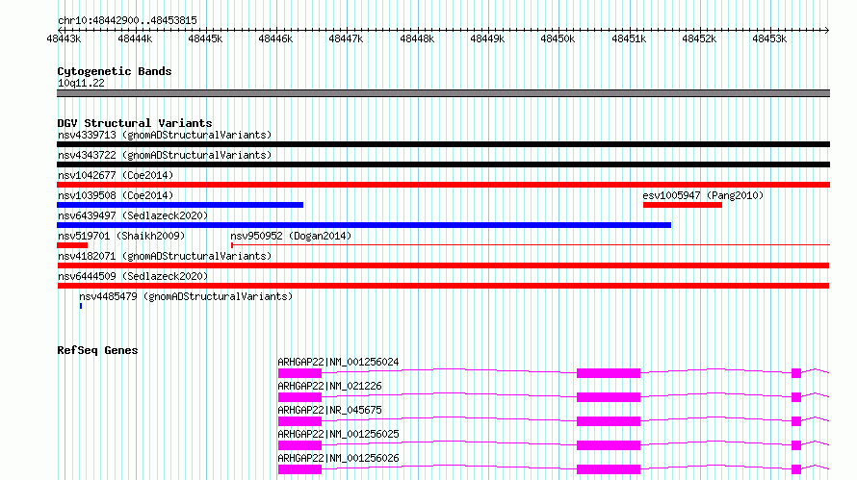Viewport: 857px width, 480px height.
Task: Click the first exon of ARHGAP22|NM_001256024
Action: pyautogui.click(x=300, y=373)
